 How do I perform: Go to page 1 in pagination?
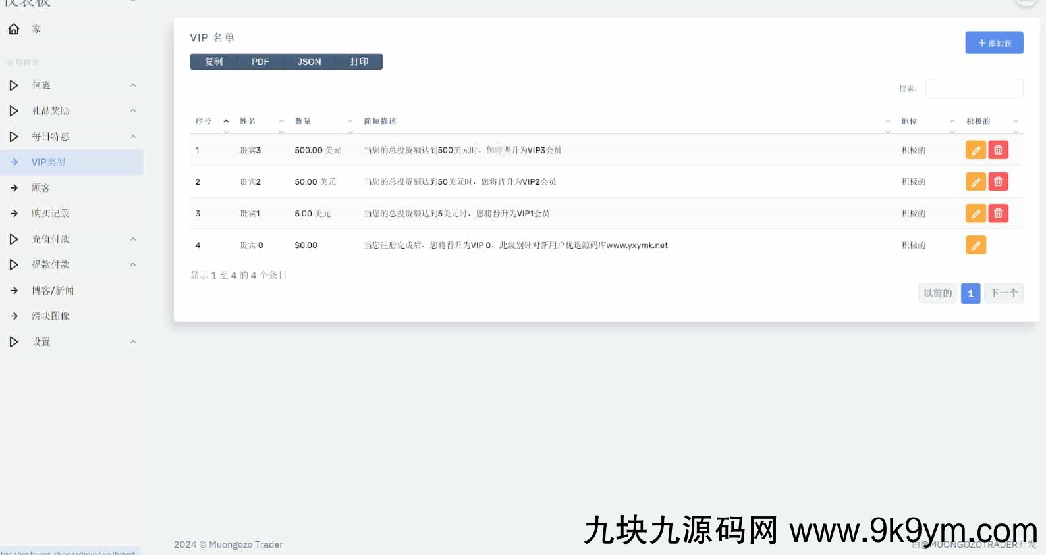[970, 293]
